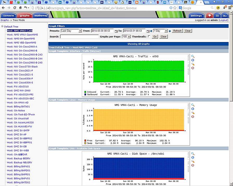Select Host: NW OA-Cisco2960-A in the tree
The image size is (233, 186).
(22, 47)
